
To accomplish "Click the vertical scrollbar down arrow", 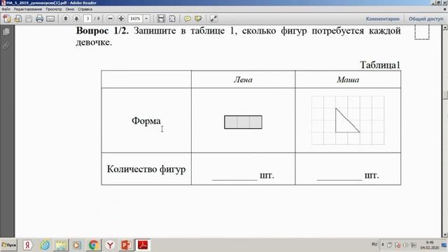I will tap(445, 235).
